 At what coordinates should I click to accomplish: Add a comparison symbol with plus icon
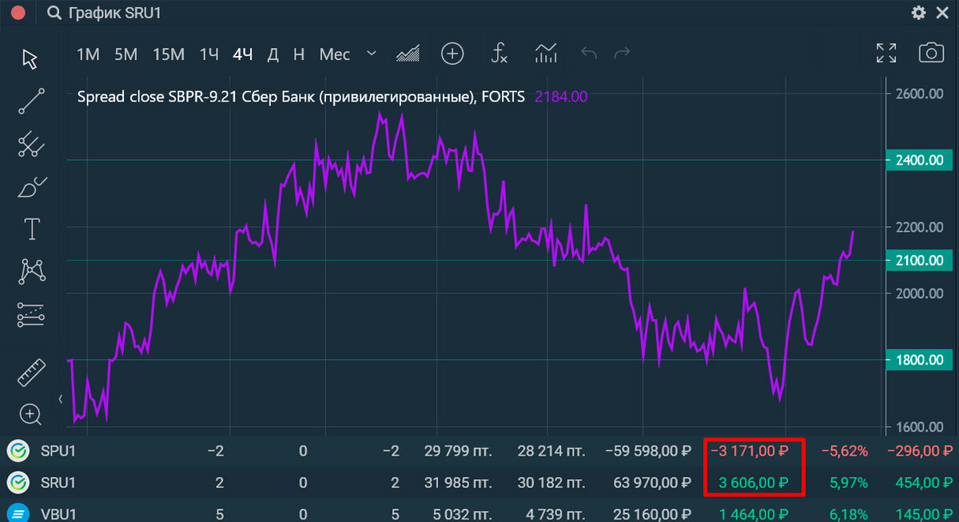[x=452, y=54]
